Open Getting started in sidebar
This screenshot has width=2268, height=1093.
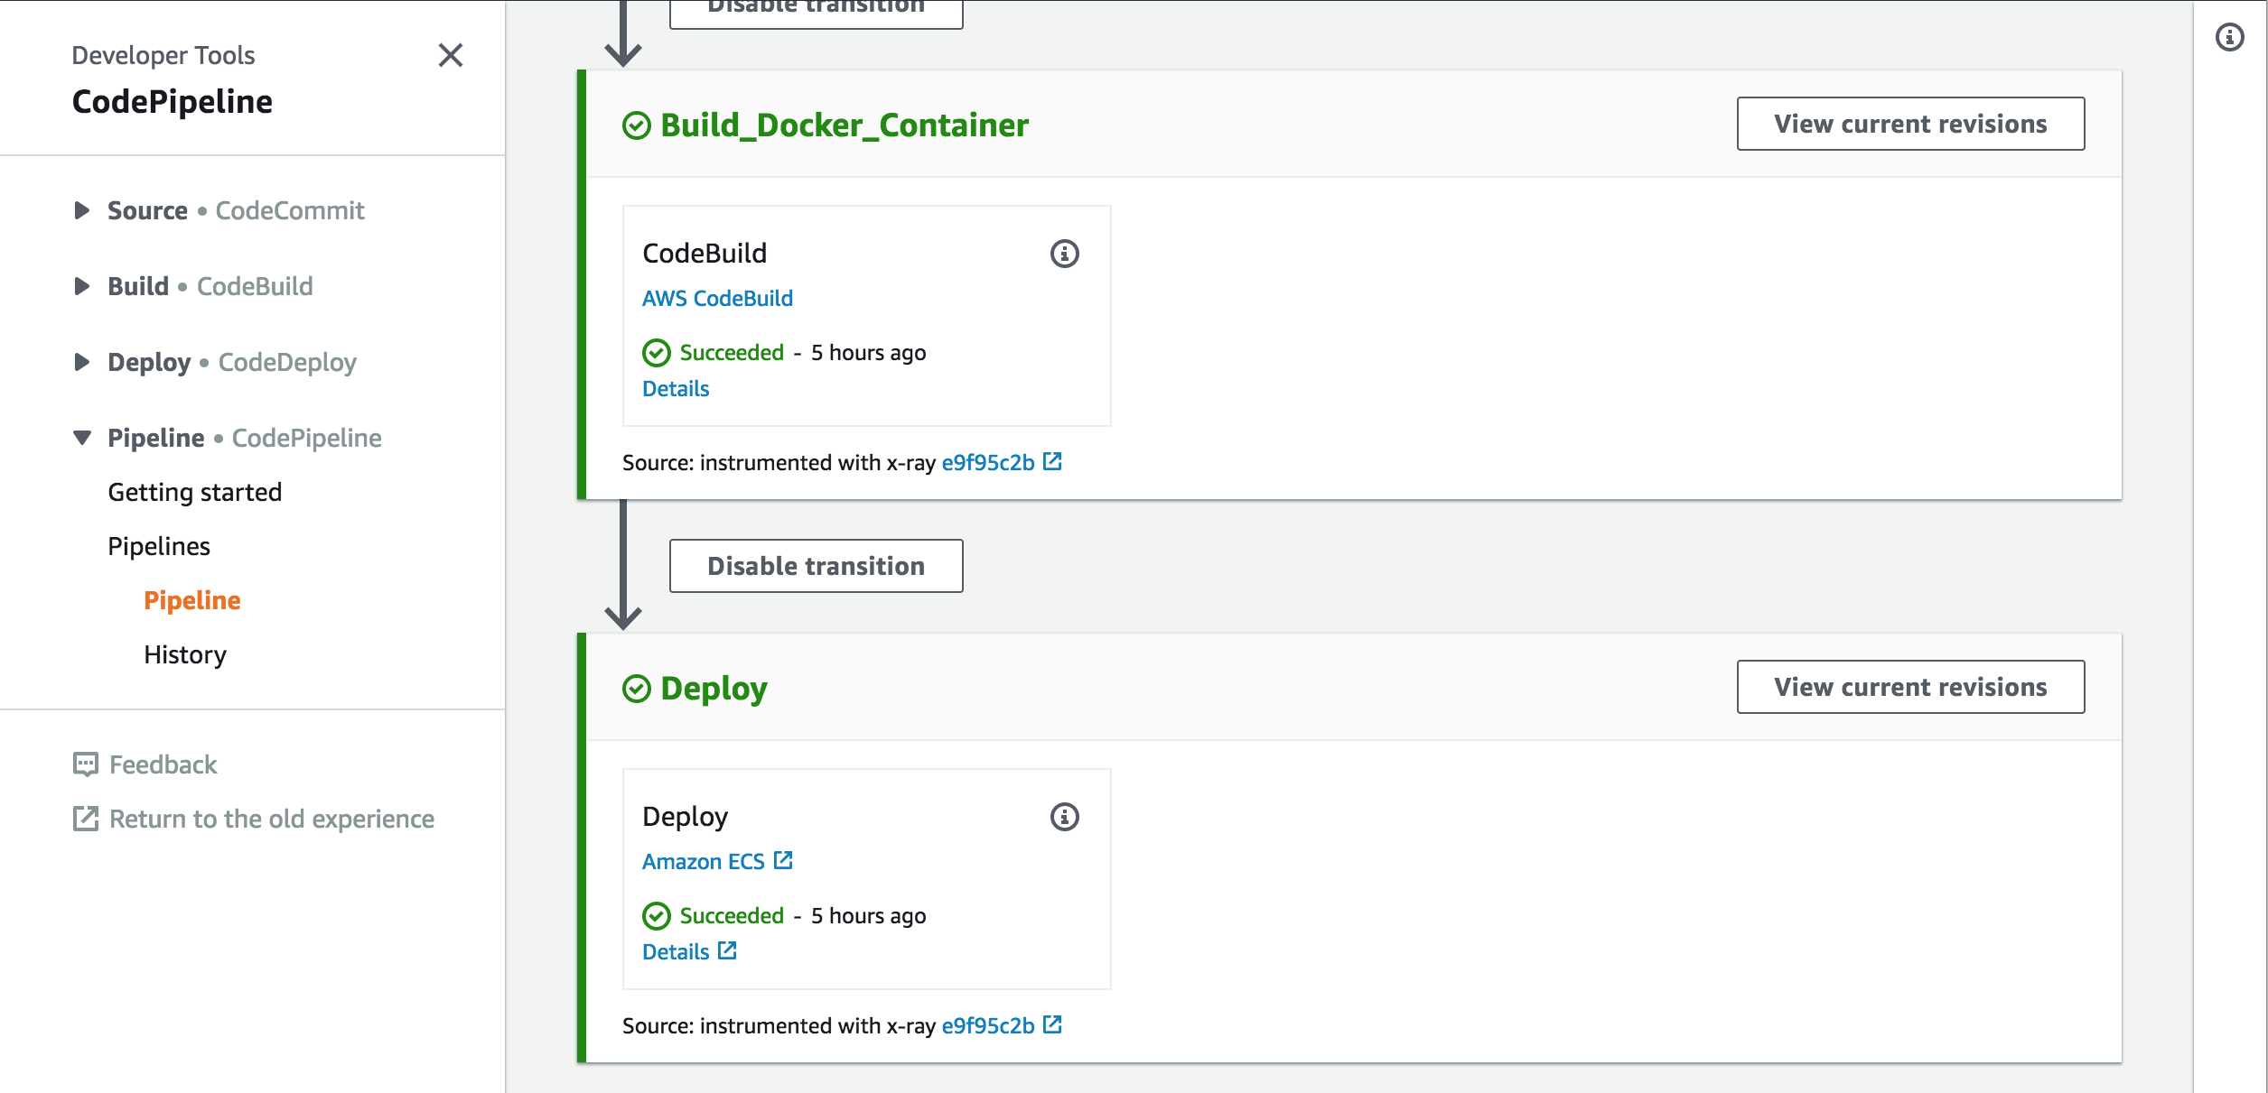[x=195, y=492]
